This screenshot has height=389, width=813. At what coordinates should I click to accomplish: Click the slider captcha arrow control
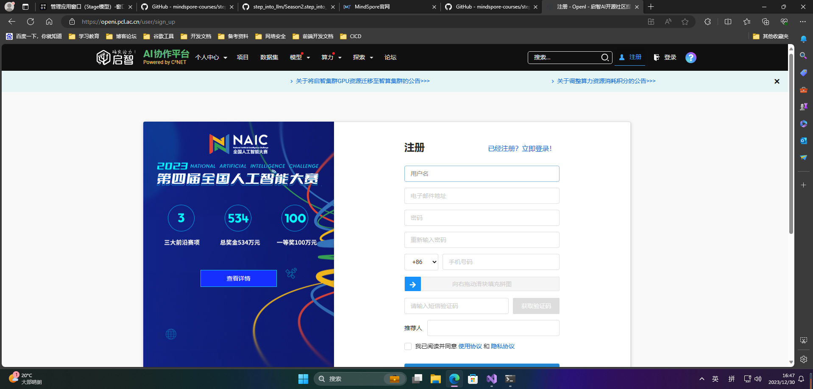click(x=412, y=284)
